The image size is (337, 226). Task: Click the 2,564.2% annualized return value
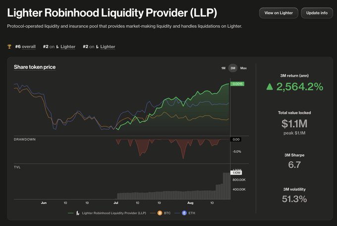coord(300,87)
